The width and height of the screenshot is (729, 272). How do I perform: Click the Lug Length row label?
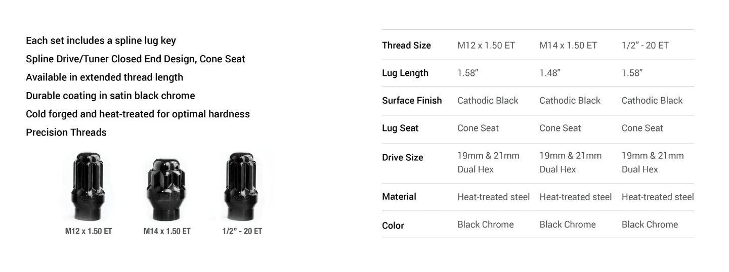coord(405,73)
